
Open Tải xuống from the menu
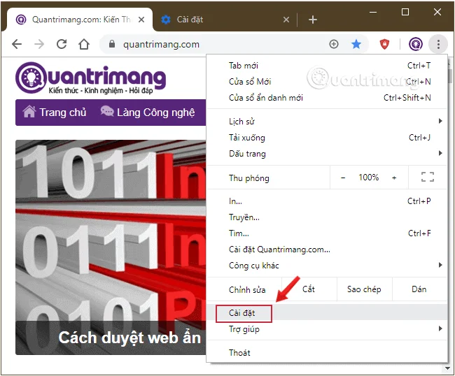[327, 138]
